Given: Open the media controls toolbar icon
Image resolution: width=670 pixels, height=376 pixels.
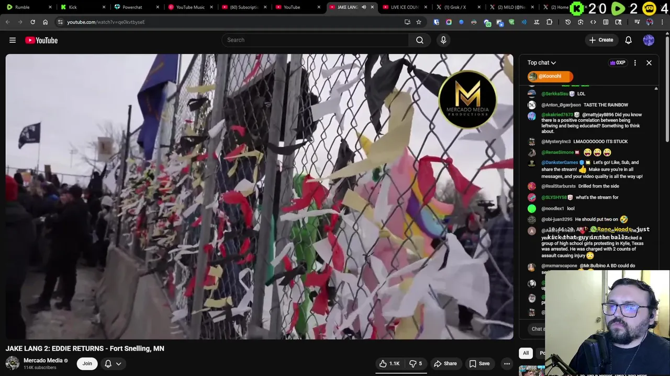Looking at the screenshot, I should point(637,22).
